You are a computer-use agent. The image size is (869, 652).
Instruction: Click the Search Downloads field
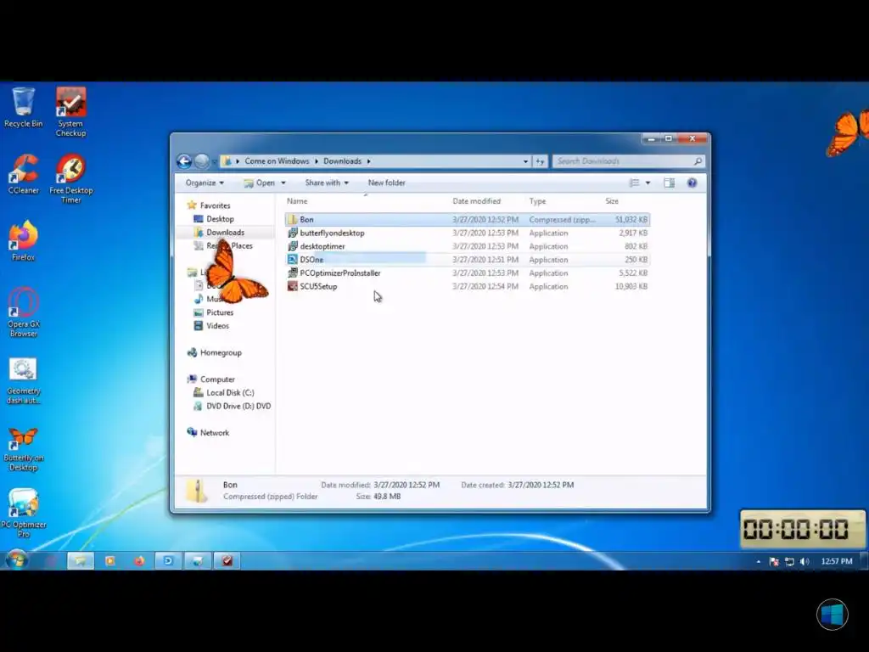(628, 161)
